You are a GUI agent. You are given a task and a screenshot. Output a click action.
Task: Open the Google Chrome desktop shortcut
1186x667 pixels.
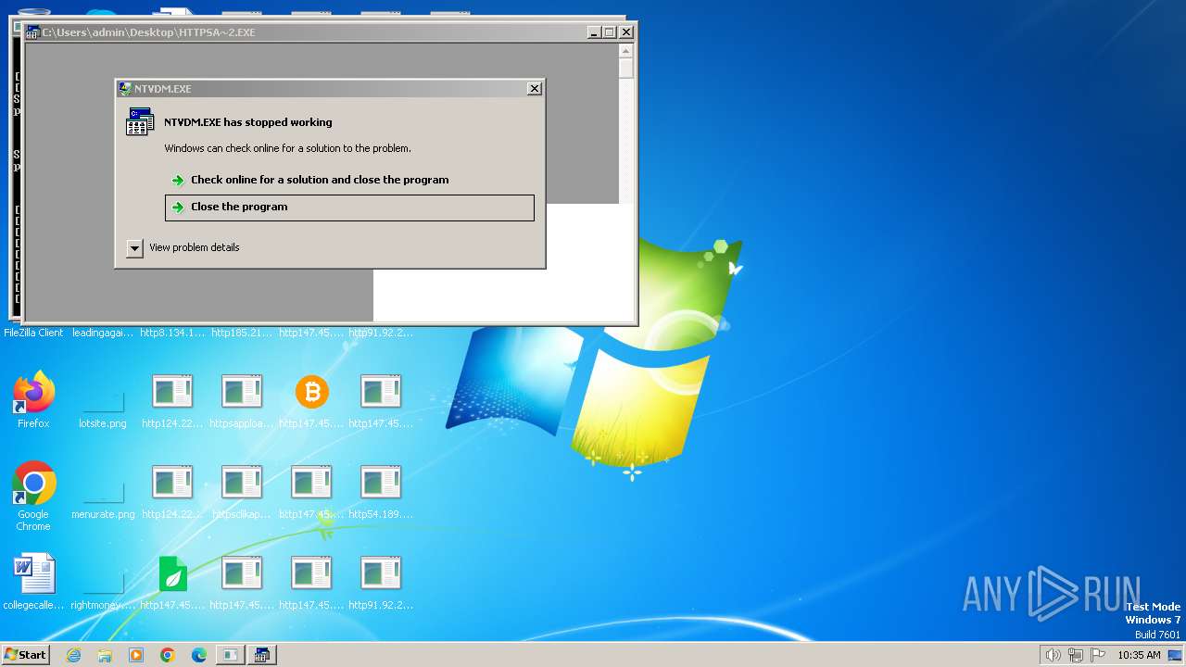pos(34,497)
